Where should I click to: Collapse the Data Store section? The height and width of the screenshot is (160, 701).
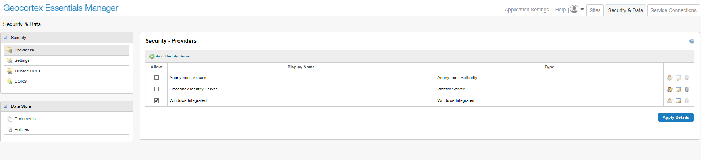click(6, 106)
